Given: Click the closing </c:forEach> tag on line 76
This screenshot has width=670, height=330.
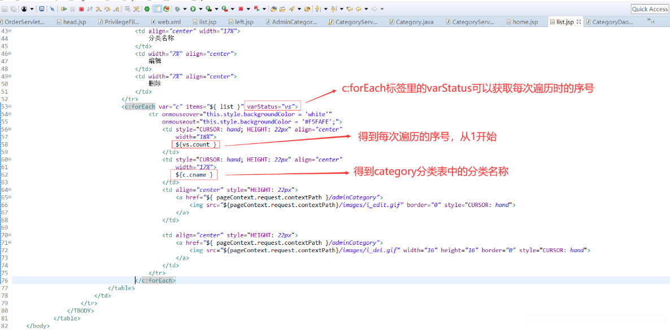Looking at the screenshot, I should [x=155, y=280].
